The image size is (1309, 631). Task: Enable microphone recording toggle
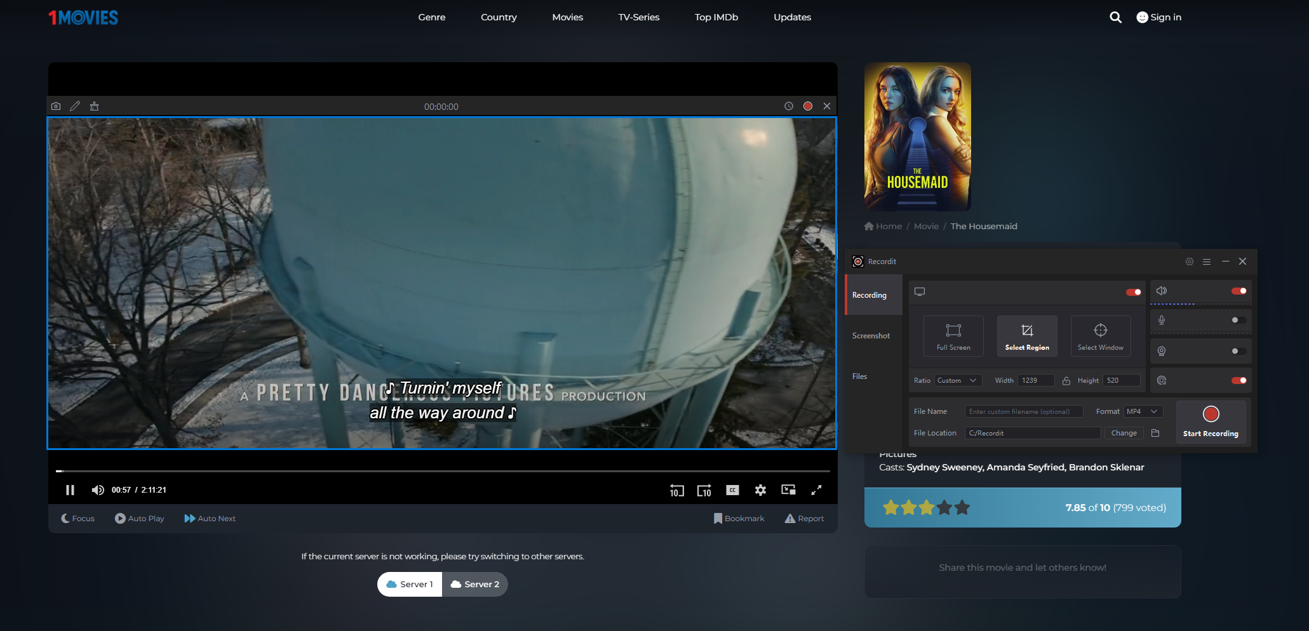pyautogui.click(x=1238, y=320)
